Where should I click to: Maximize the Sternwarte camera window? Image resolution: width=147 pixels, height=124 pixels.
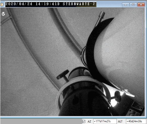point(133,5)
